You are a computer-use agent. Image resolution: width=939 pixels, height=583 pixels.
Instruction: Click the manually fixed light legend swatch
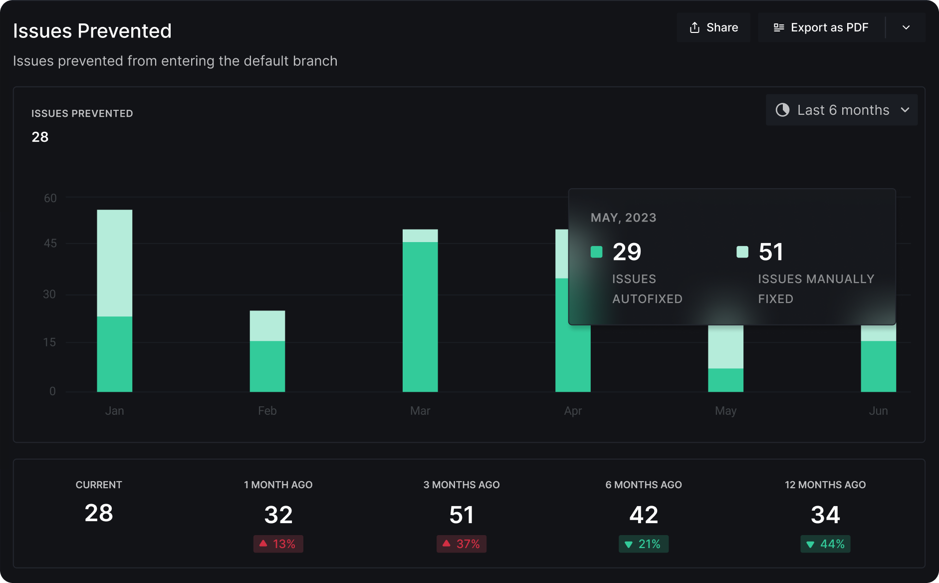[742, 252]
